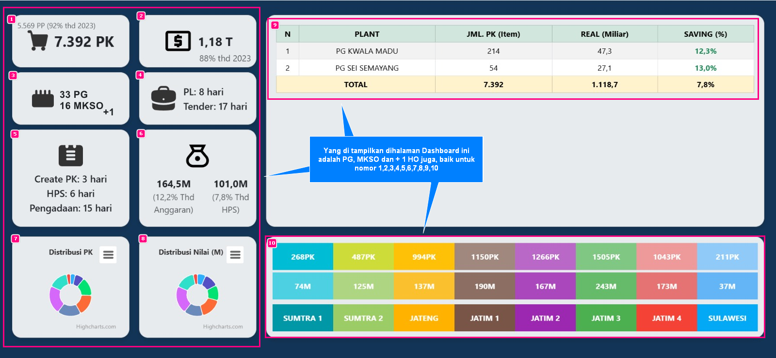Screen dimensions: 776x358
Task: Open Highcharts.com link under Distribusi Nilai
Action: [223, 327]
